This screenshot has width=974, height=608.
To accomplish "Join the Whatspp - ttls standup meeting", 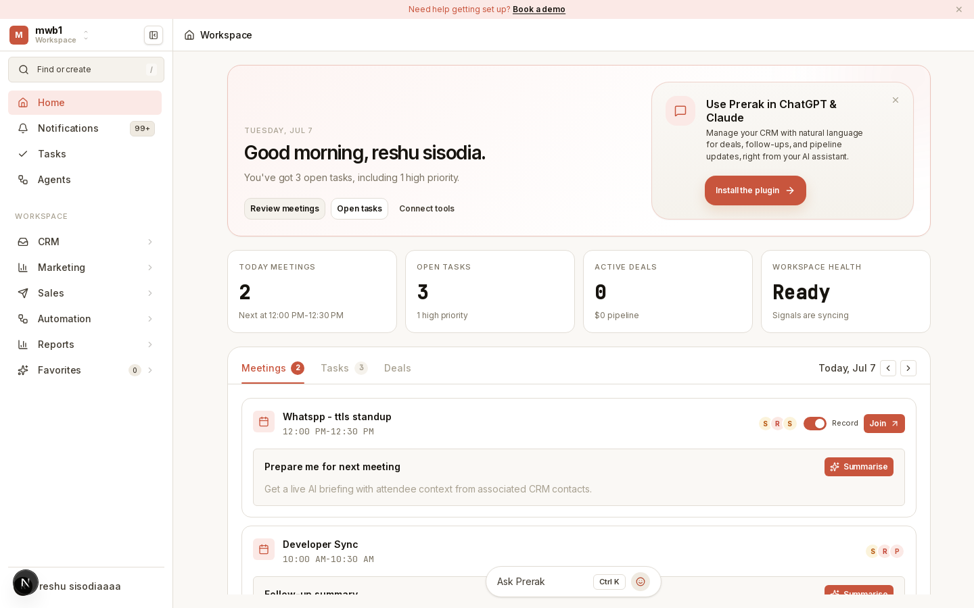I will pyautogui.click(x=884, y=424).
